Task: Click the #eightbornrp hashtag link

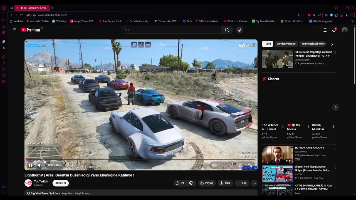Action: [x=82, y=193]
